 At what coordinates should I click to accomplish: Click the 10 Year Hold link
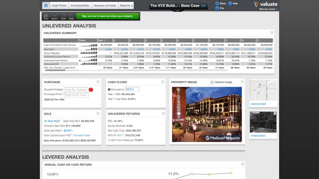(x=52, y=121)
